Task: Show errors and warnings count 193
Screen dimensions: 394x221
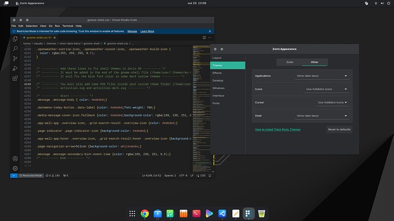Action: pyautogui.click(x=53, y=175)
